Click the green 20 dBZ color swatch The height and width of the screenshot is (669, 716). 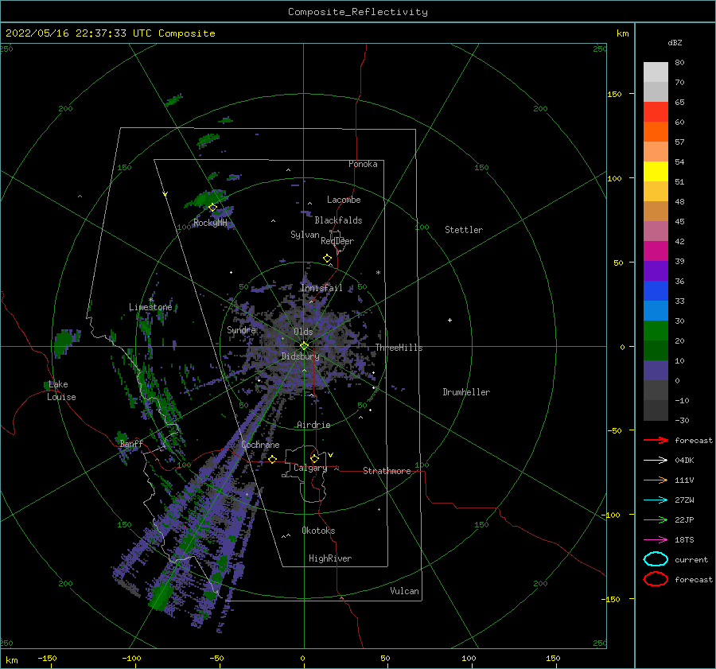point(656,331)
